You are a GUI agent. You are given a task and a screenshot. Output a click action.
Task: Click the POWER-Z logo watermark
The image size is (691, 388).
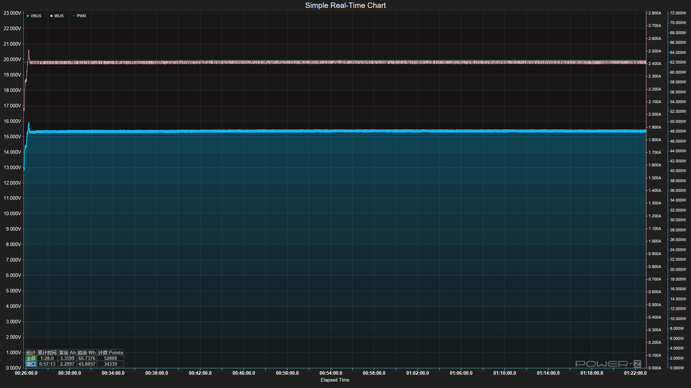click(608, 364)
